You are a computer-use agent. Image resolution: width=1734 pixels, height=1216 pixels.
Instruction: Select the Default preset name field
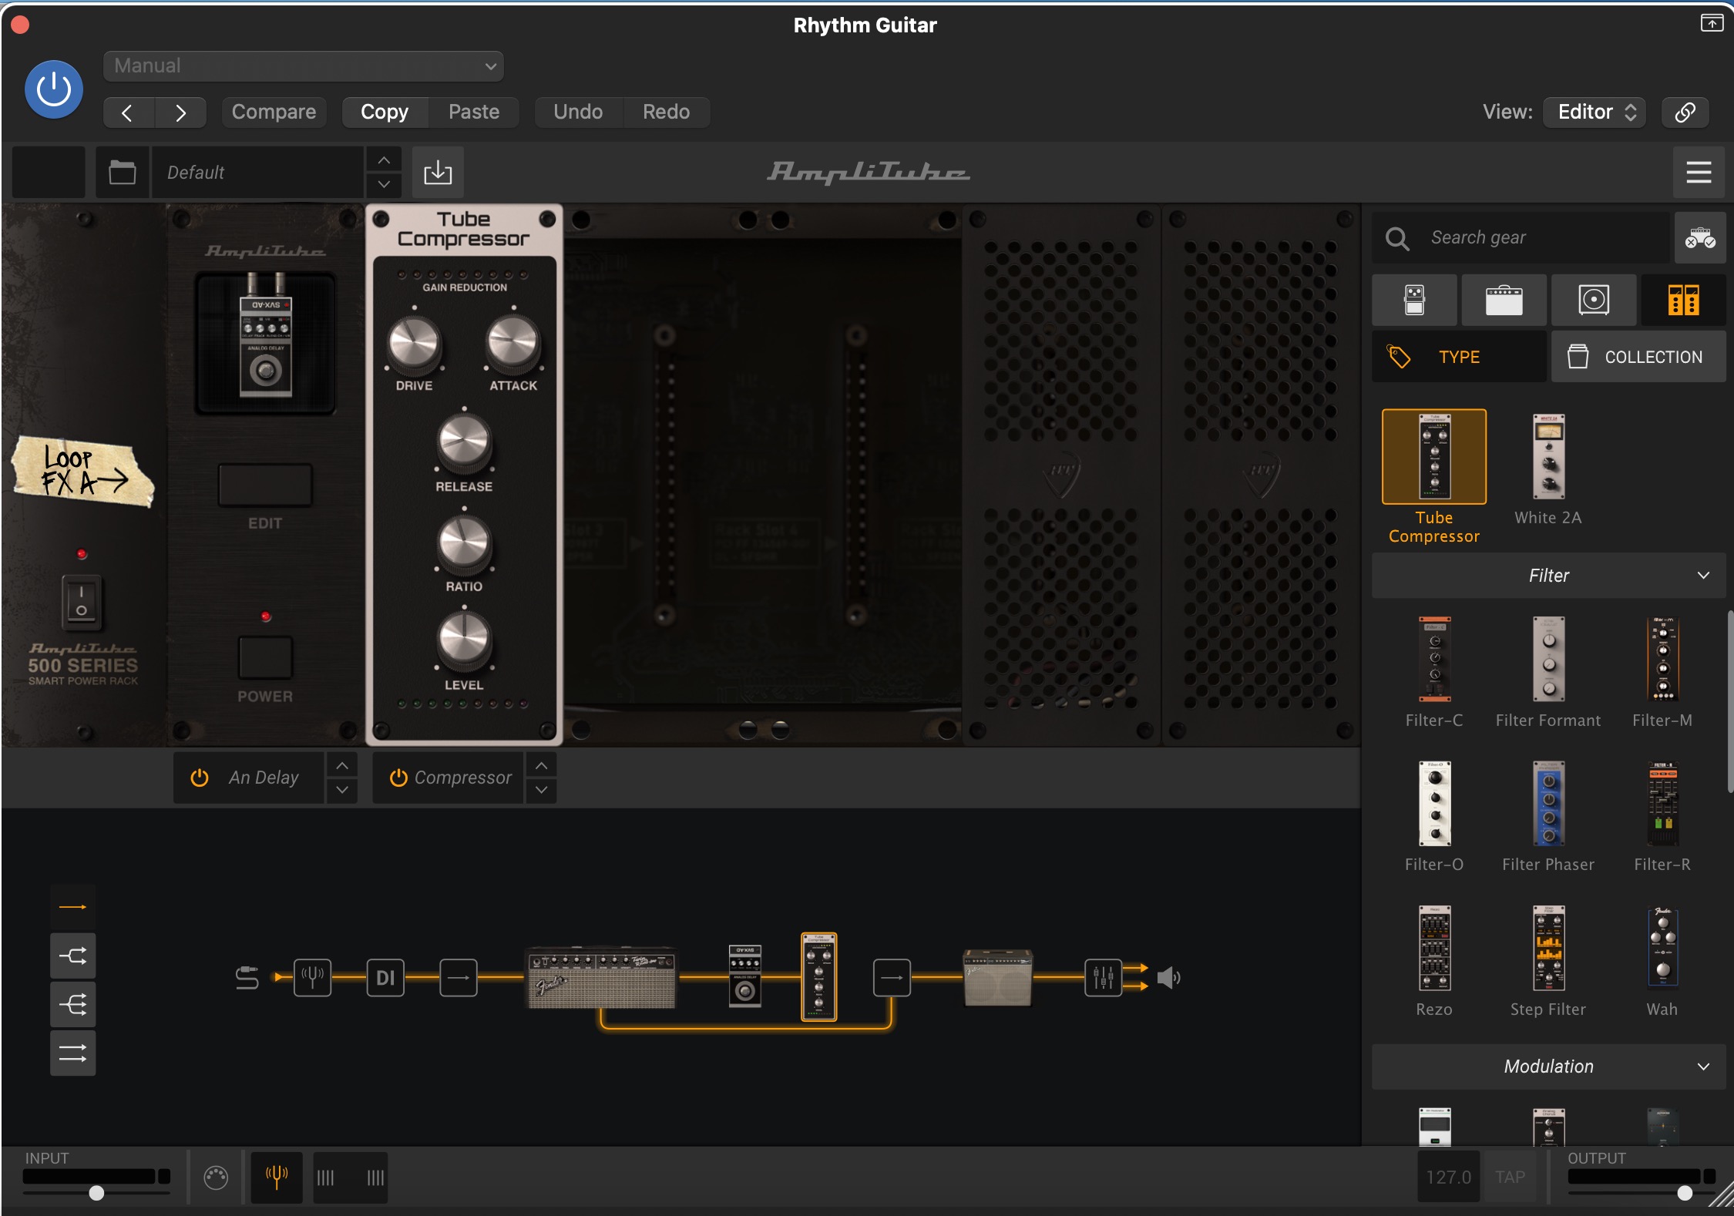(257, 172)
